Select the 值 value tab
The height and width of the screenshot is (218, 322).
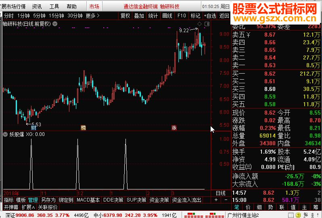[293, 207]
